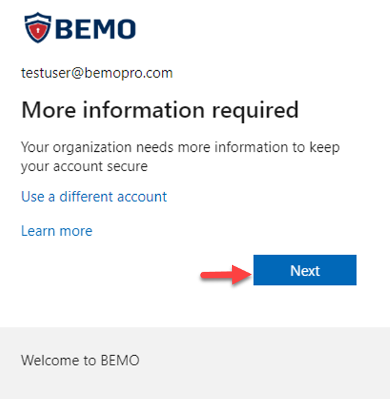Click the red arrow pointing to Next
390x399 pixels.
(x=226, y=274)
